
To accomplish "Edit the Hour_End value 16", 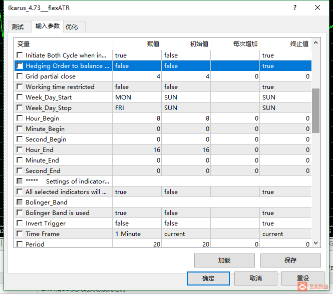I will pyautogui.click(x=137, y=150).
